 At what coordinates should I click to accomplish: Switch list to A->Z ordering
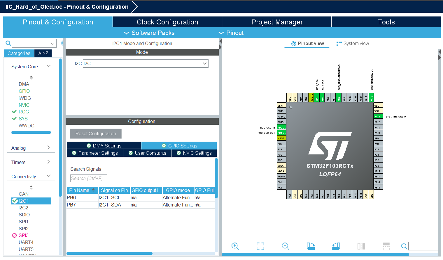[x=43, y=53]
